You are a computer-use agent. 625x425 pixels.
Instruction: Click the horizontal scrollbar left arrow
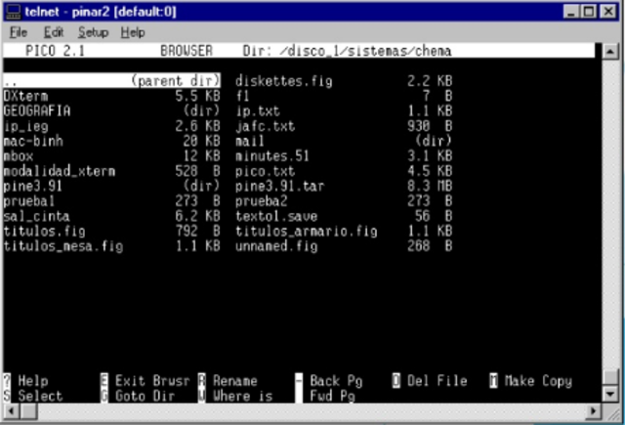point(12,411)
